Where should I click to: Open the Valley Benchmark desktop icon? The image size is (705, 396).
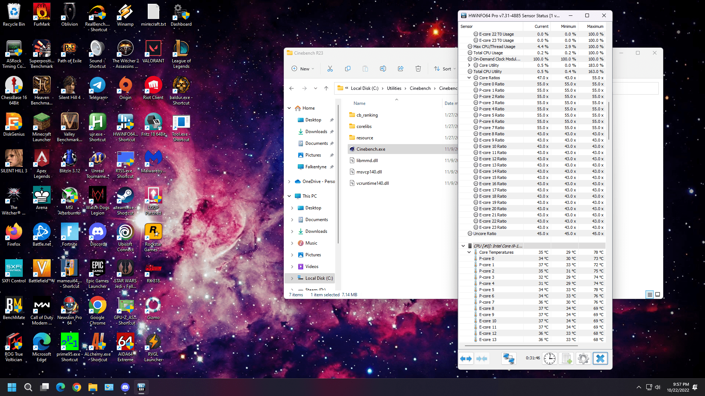(69, 127)
